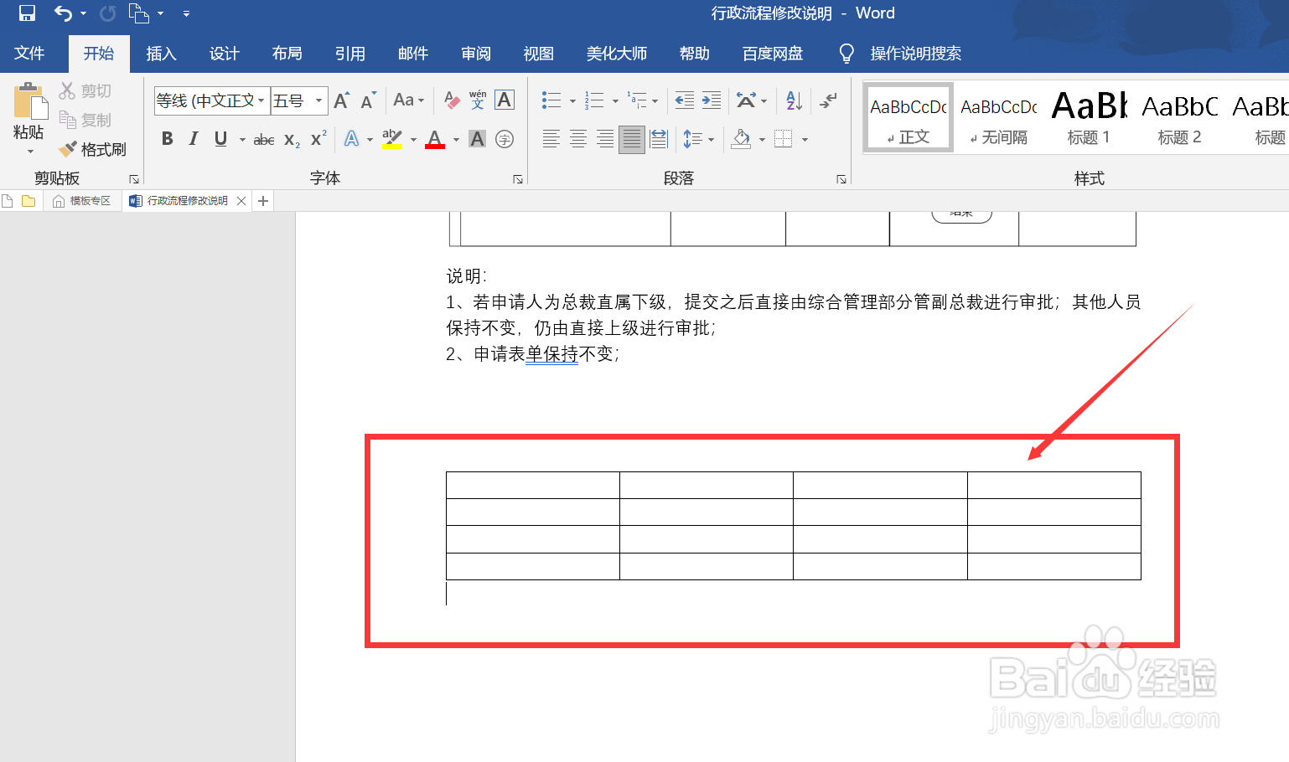Apply the 标题 1 style
Image resolution: width=1289 pixels, height=762 pixels.
point(1088,117)
